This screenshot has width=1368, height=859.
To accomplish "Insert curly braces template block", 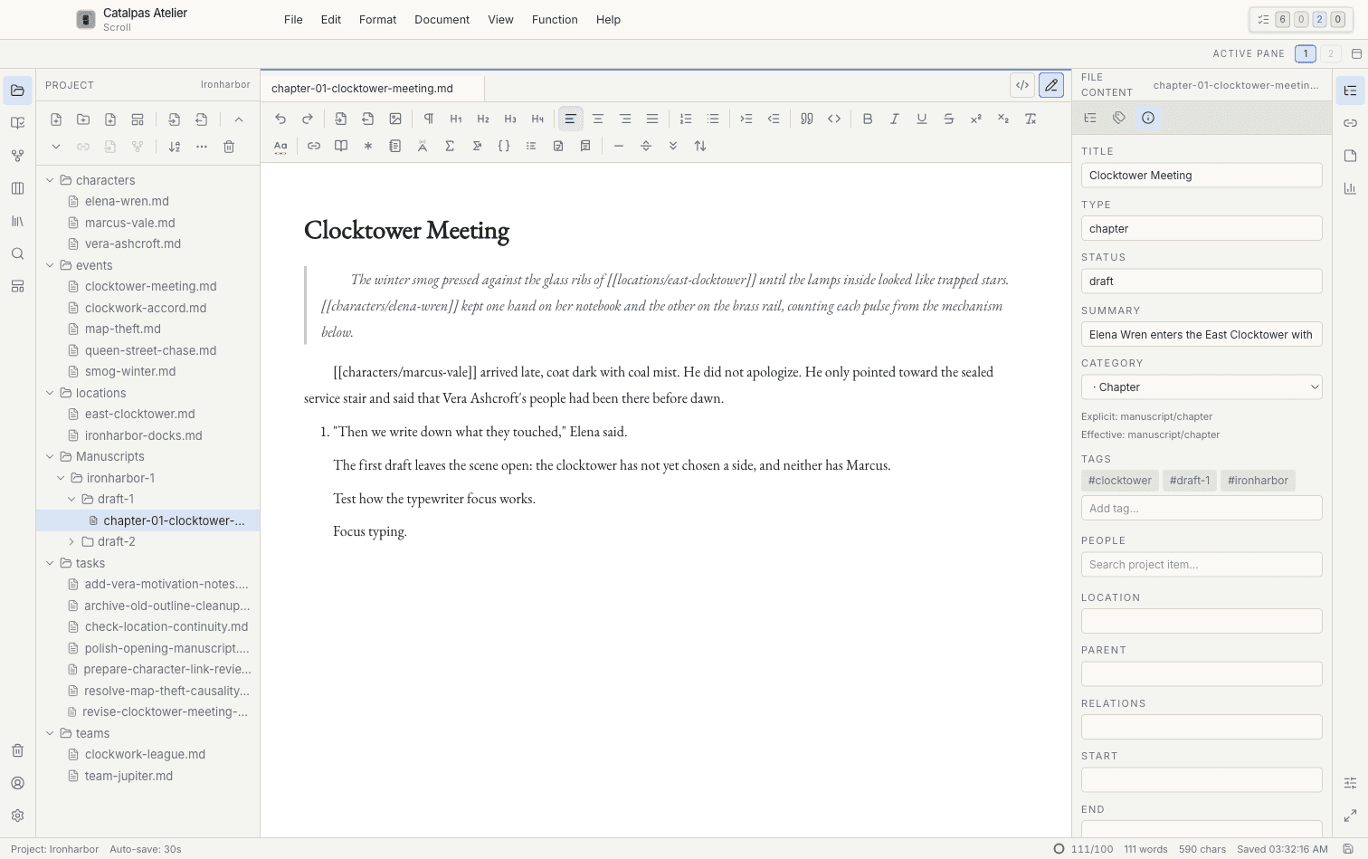I will (x=504, y=146).
